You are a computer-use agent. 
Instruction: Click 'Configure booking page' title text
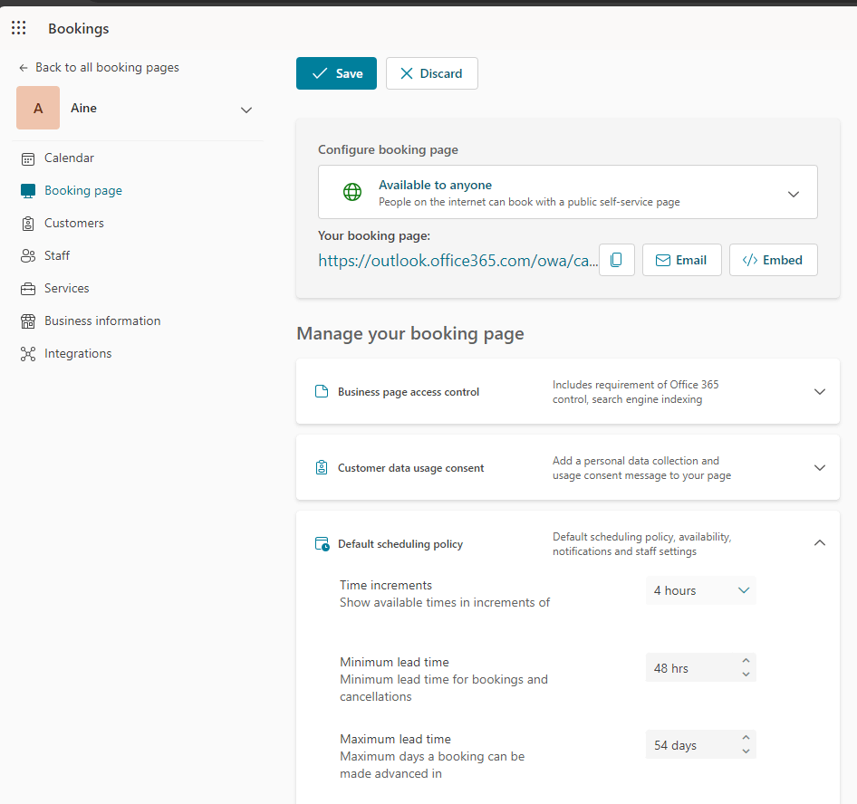pos(388,149)
